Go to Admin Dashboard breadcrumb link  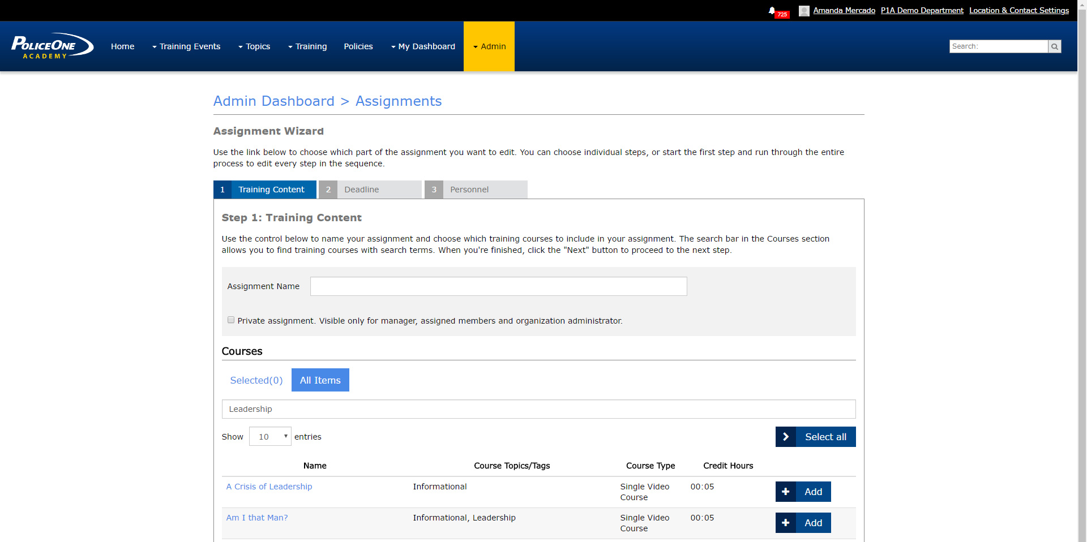pos(274,101)
